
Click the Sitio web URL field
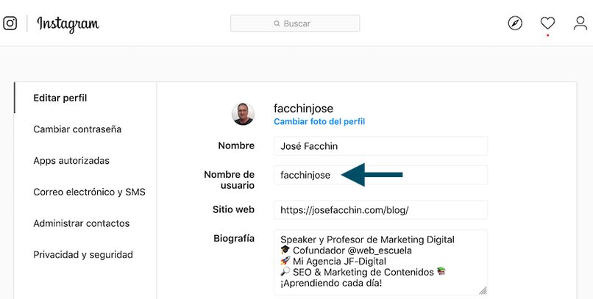click(x=380, y=210)
